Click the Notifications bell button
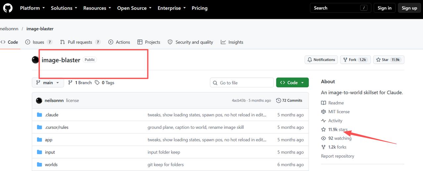Screen dimensions: 423x171 pyautogui.click(x=321, y=60)
